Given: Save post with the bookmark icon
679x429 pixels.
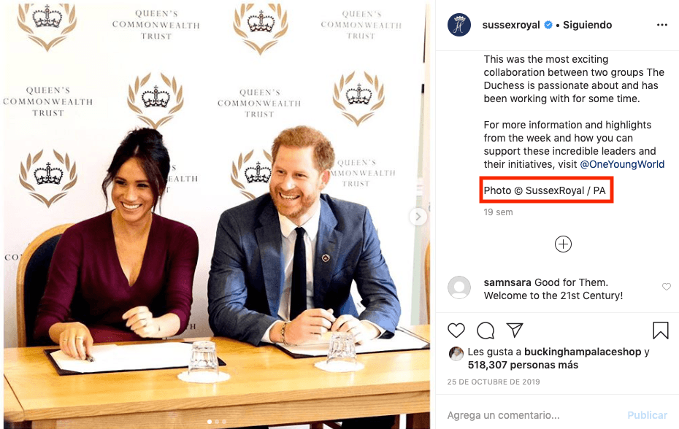Looking at the screenshot, I should click(x=660, y=331).
